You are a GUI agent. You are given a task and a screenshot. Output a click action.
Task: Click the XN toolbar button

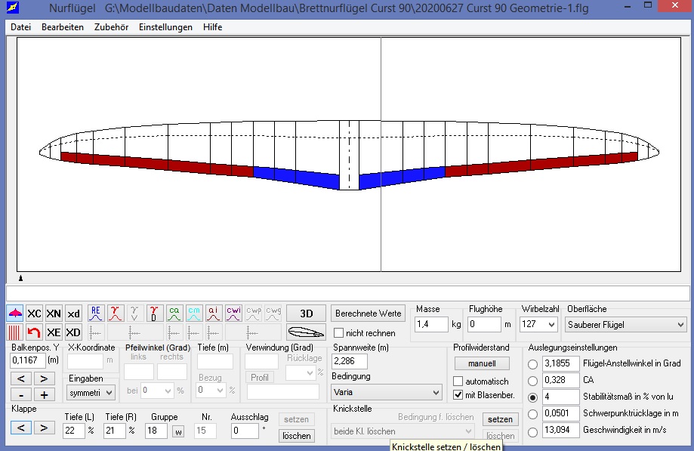pyautogui.click(x=54, y=314)
